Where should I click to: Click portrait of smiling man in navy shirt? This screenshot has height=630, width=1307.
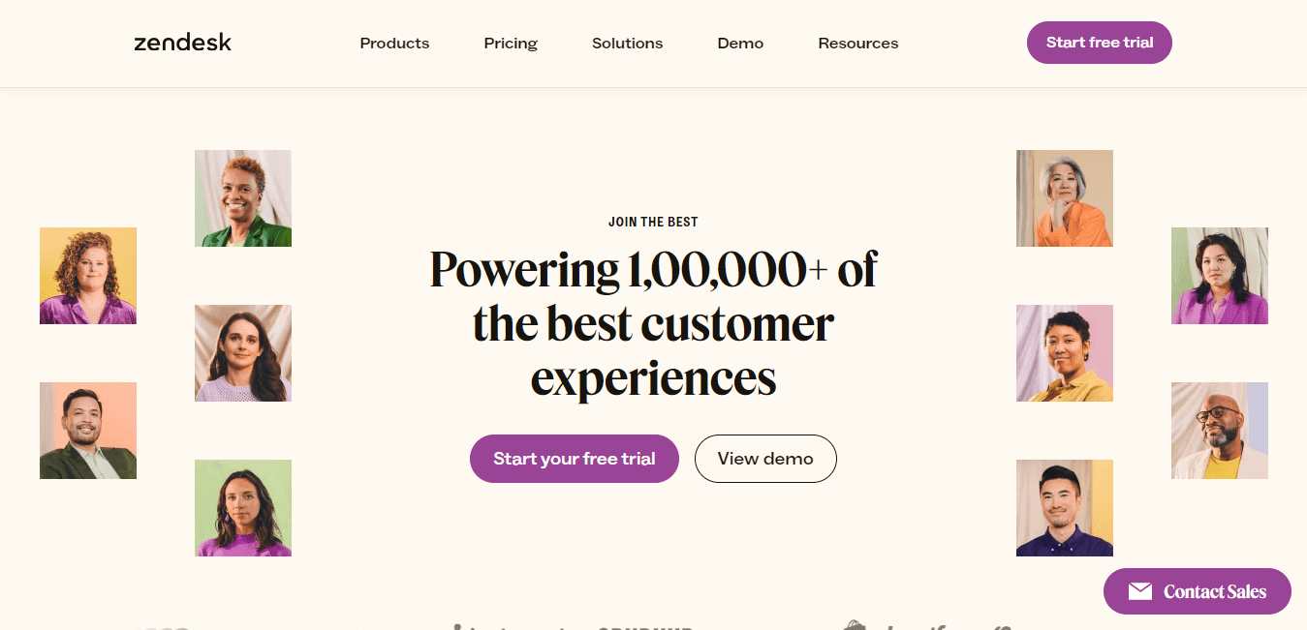[x=1064, y=508]
